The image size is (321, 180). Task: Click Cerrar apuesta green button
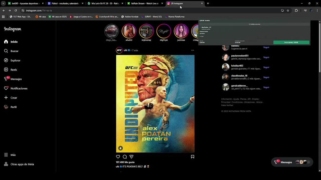point(291,42)
